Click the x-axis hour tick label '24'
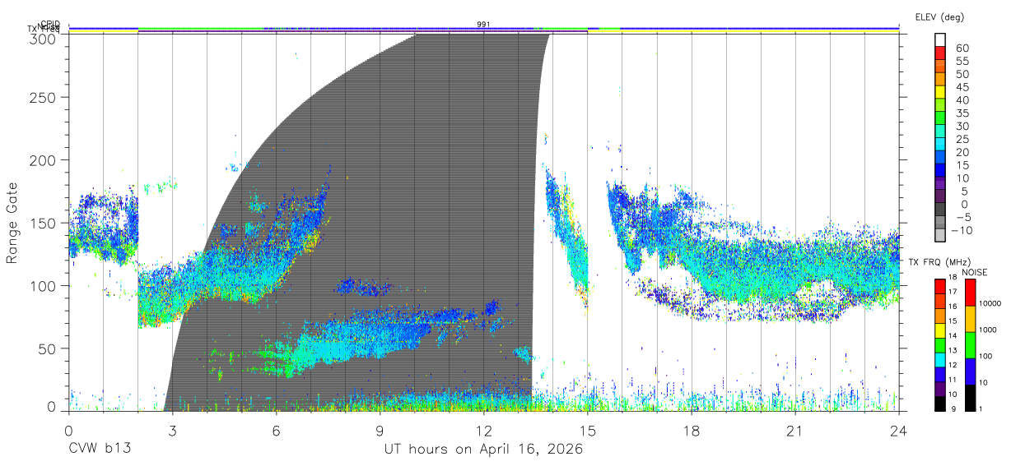Viewport: 1011px width, 466px height. coord(898,430)
